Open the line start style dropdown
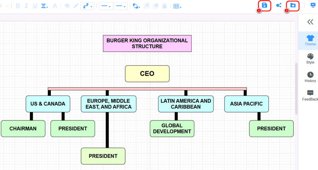Viewport: 318px width, 170px height. coord(106,6)
